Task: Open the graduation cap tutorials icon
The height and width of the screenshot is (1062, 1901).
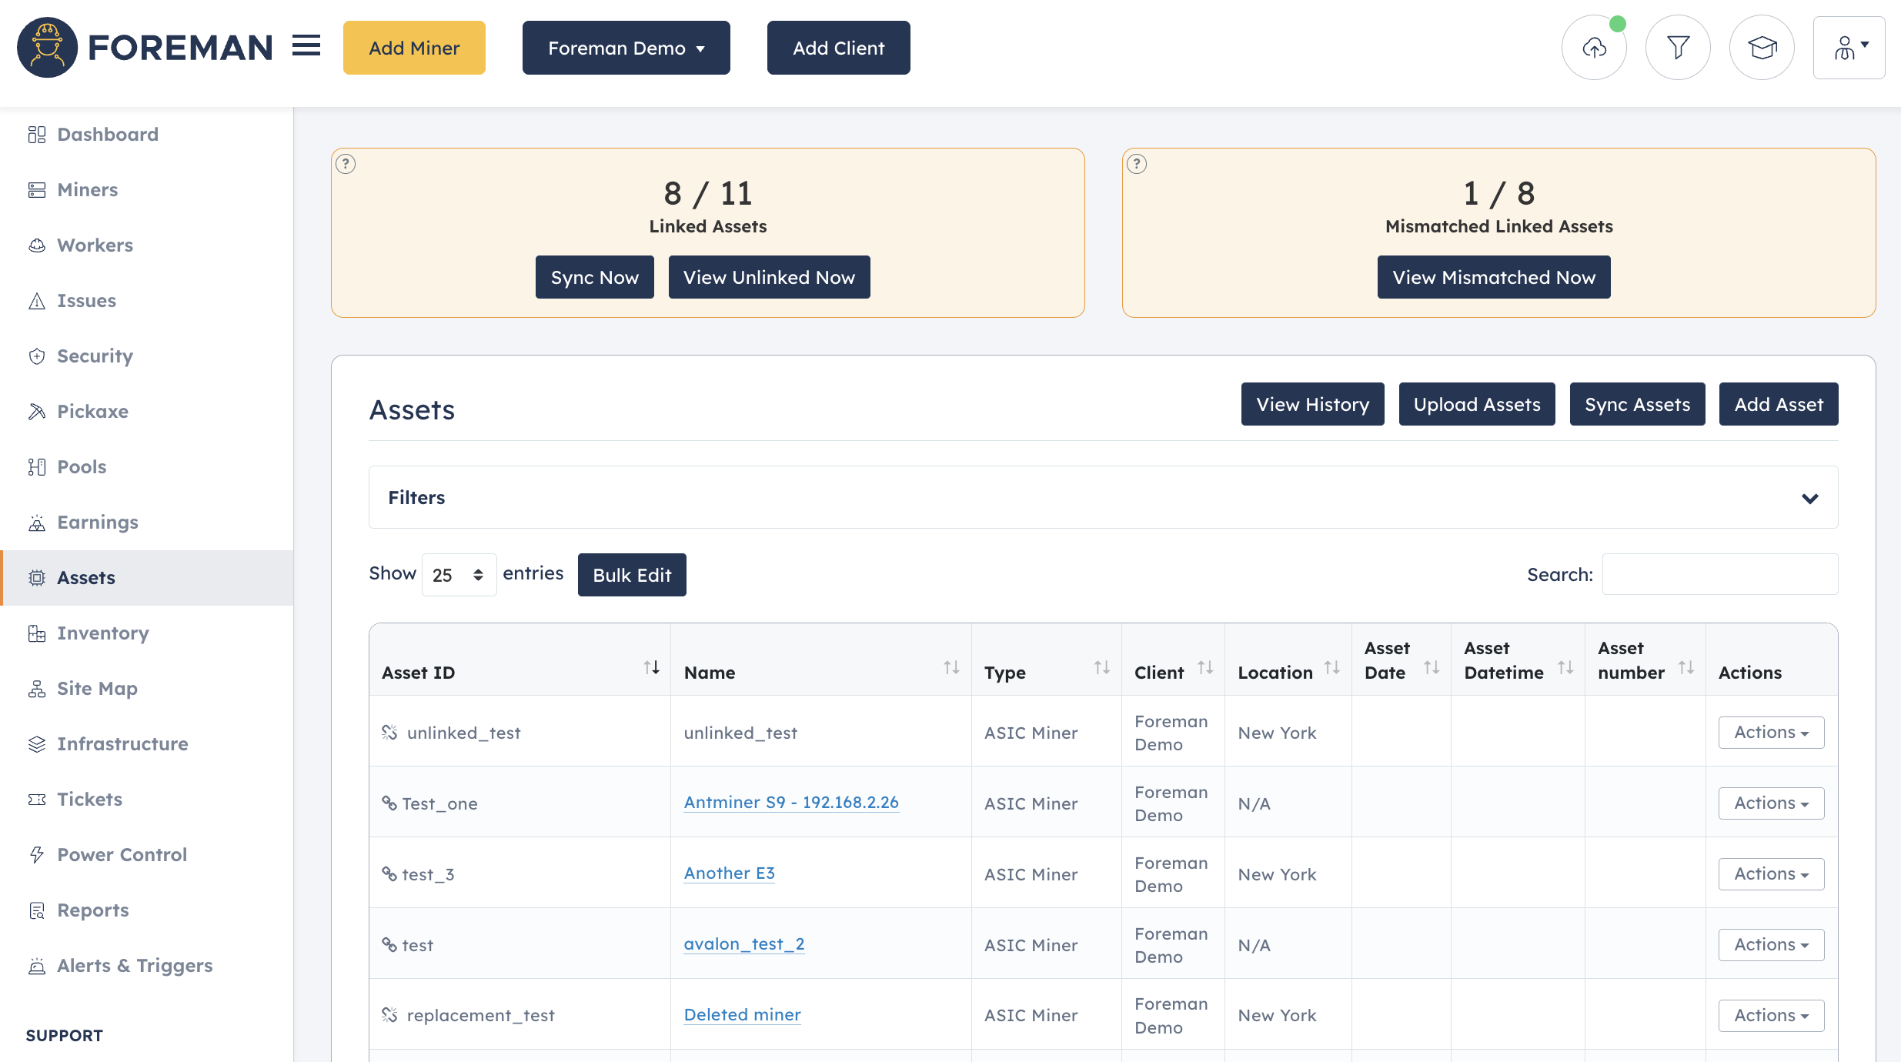Action: [1762, 48]
